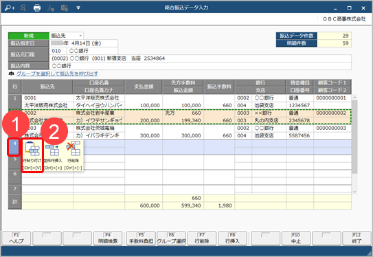Click the total 支払金額 600,000 cell
This screenshot has width=373, height=257.
coord(144,205)
